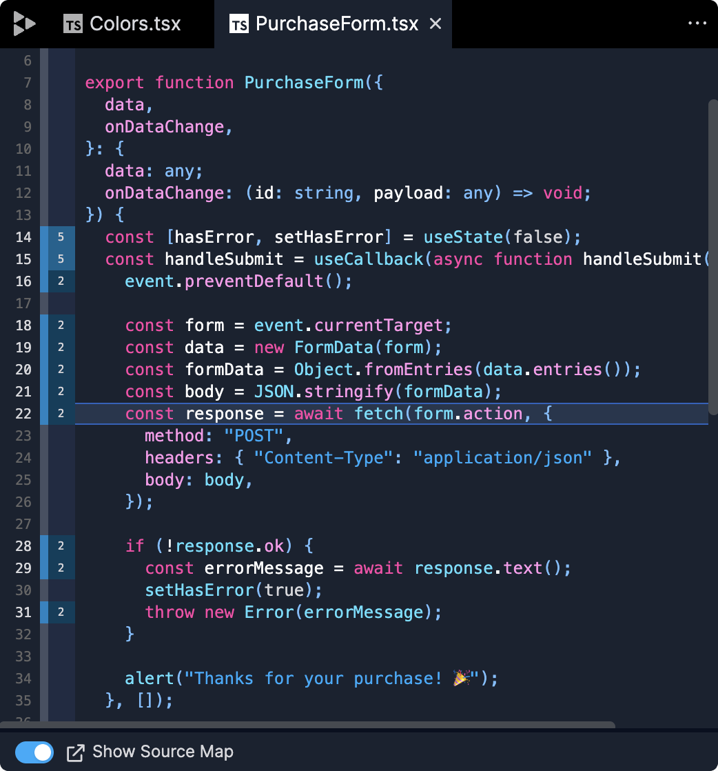Click line number 18 in the gutter
The width and height of the screenshot is (718, 771).
pyautogui.click(x=23, y=326)
